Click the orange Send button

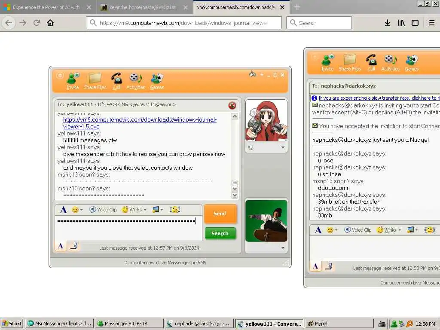coord(220,214)
